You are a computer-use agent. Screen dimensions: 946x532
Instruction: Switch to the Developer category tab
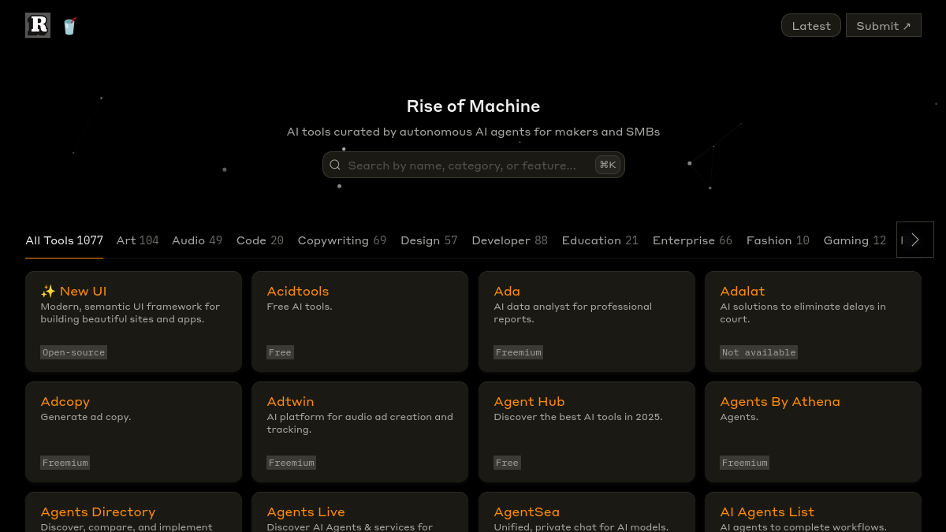click(x=509, y=240)
